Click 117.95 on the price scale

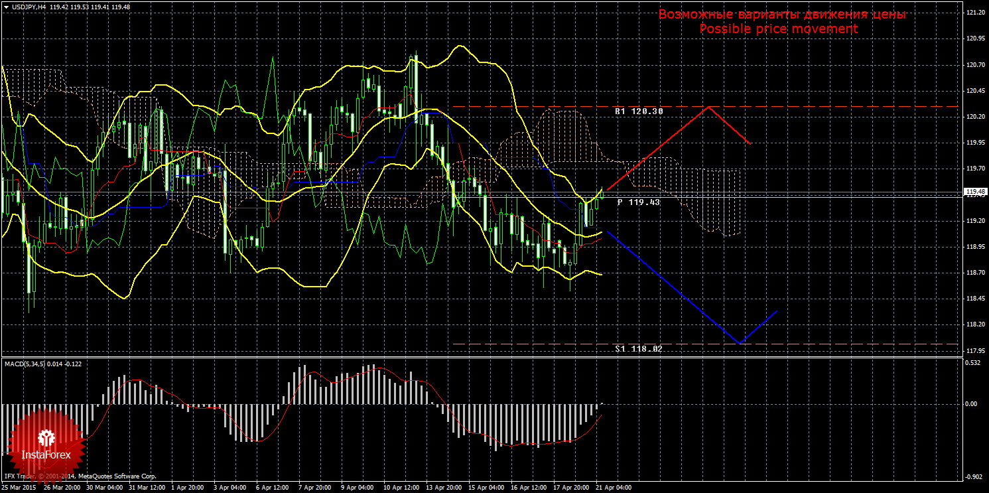(974, 350)
